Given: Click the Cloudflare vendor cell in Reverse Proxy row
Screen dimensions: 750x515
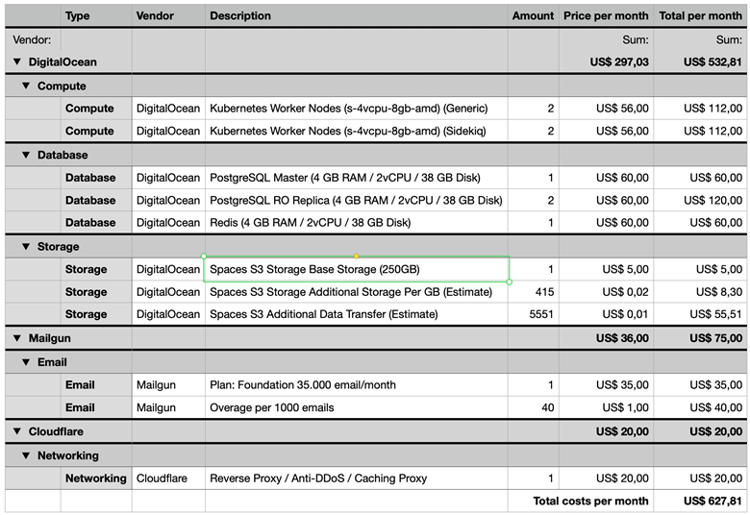Looking at the screenshot, I should [168, 478].
